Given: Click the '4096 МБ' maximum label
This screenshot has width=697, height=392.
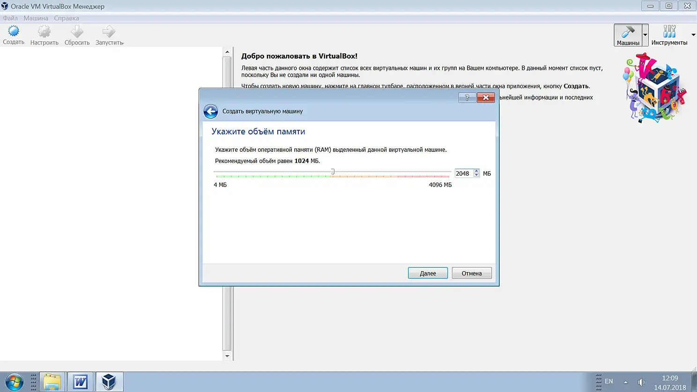Looking at the screenshot, I should 440,185.
